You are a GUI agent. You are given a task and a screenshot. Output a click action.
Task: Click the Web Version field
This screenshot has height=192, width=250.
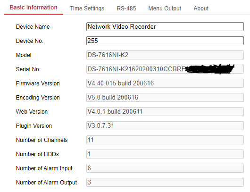165,112
